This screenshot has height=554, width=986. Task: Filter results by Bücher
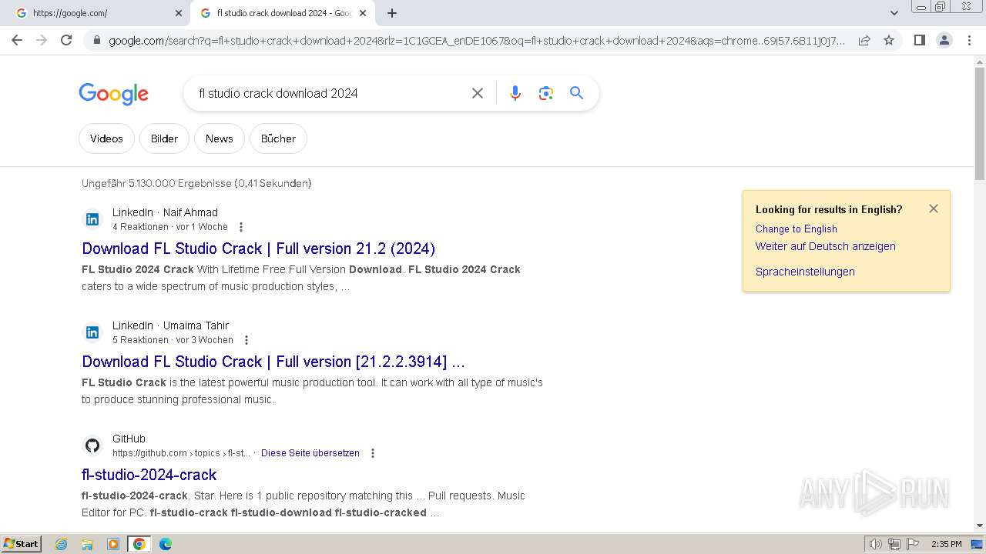click(278, 138)
